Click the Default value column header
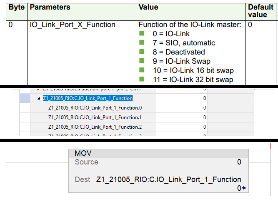Image resolution: width=278 pixels, height=202 pixels. (260, 11)
